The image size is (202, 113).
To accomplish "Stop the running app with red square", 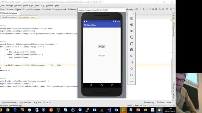I will click(x=156, y=9).
